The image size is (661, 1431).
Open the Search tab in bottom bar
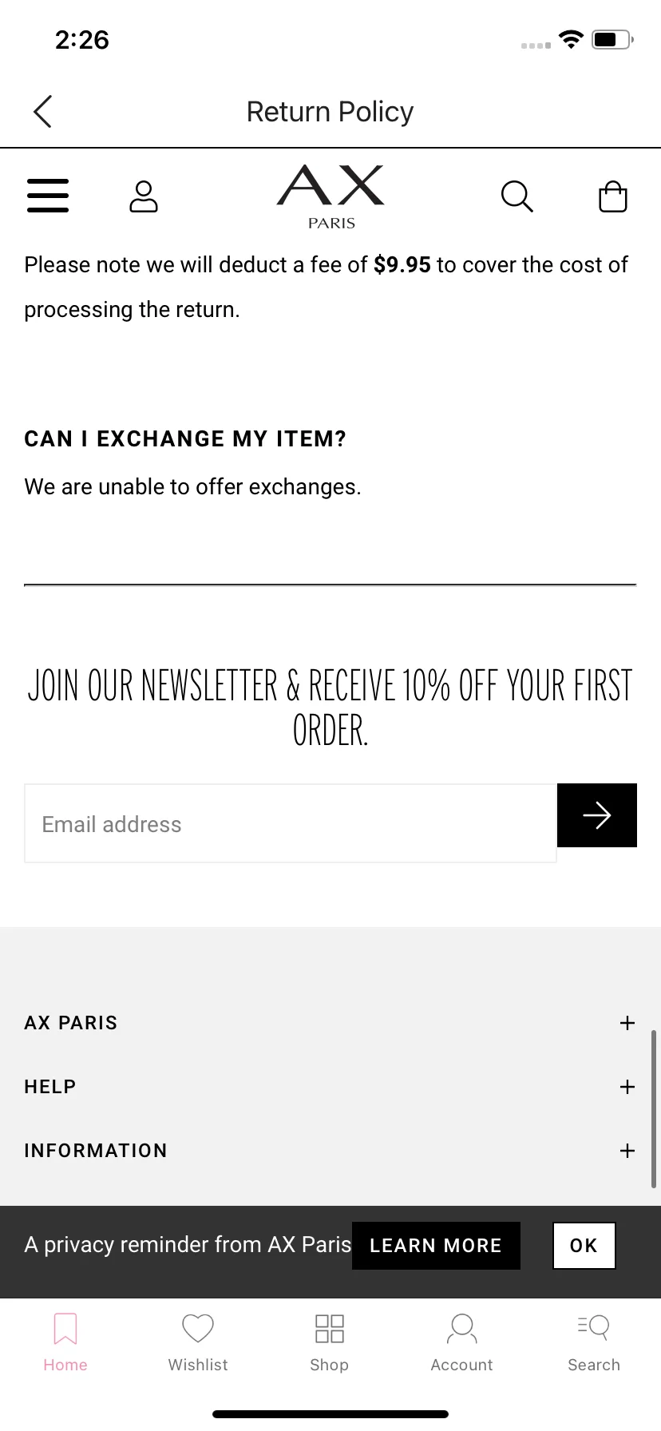594,1342
